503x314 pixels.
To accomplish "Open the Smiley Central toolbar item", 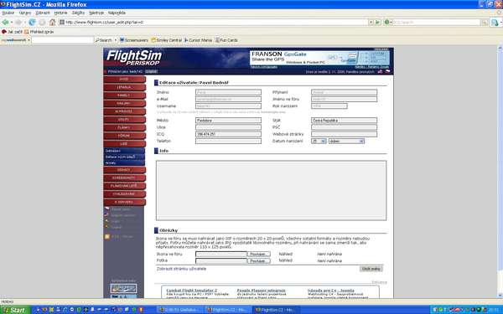I will pyautogui.click(x=167, y=40).
